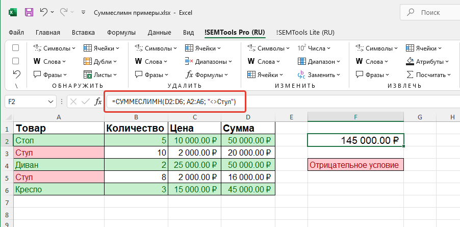The width and height of the screenshot is (460, 227).
Task: Open the Файл menu
Action: pos(16,32)
